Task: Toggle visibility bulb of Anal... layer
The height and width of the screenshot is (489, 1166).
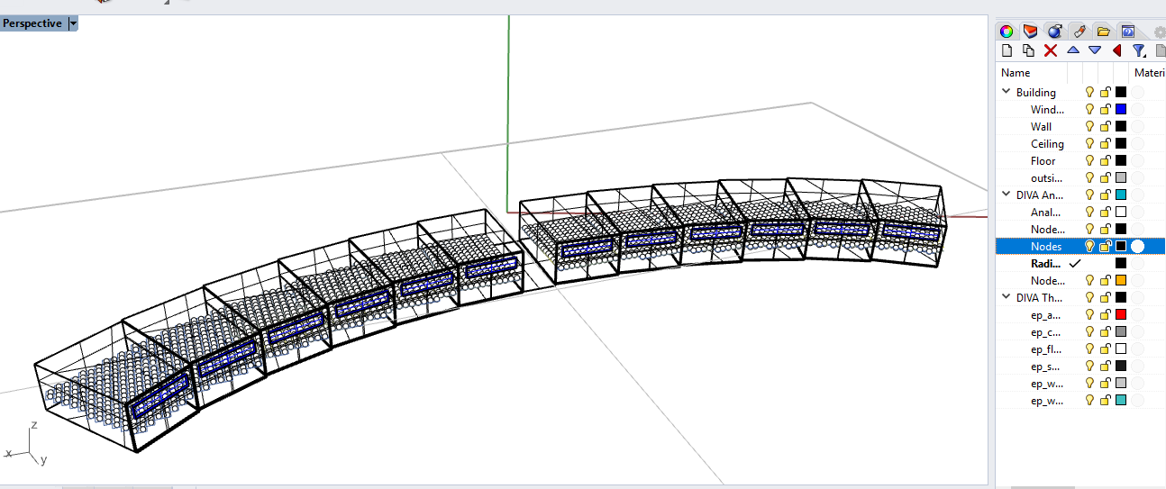Action: pos(1089,212)
